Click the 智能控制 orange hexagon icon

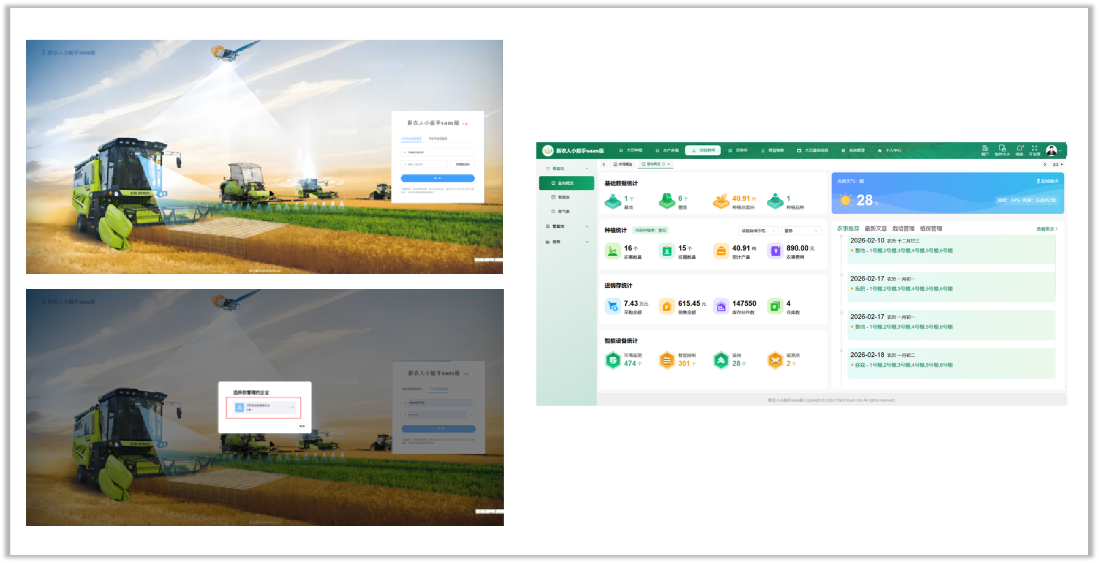pyautogui.click(x=667, y=360)
